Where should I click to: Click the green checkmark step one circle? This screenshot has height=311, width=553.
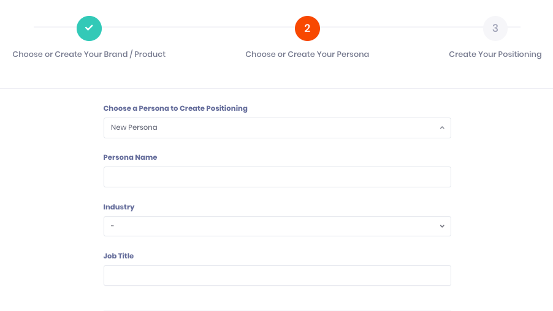(x=90, y=28)
